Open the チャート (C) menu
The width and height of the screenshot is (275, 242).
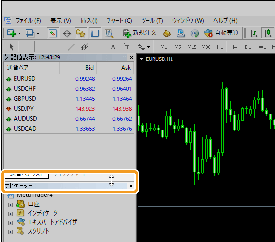click(x=119, y=20)
